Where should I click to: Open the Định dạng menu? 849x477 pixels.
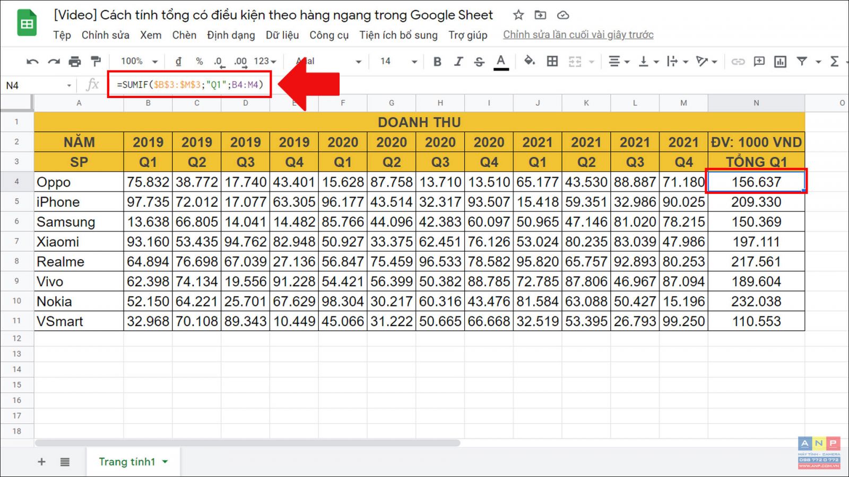click(231, 35)
